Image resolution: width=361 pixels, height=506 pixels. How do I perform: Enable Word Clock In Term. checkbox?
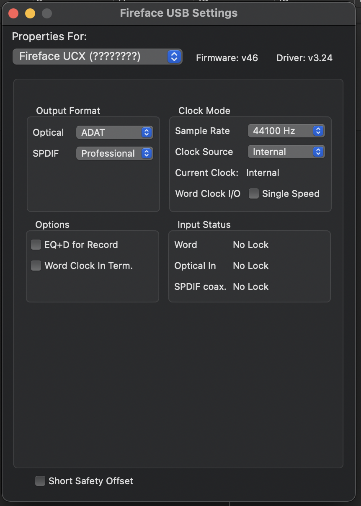tap(36, 266)
